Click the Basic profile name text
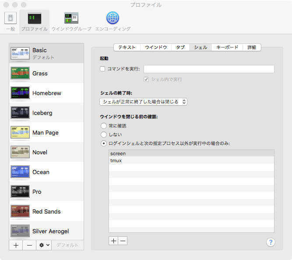The image size is (292, 260). click(39, 50)
